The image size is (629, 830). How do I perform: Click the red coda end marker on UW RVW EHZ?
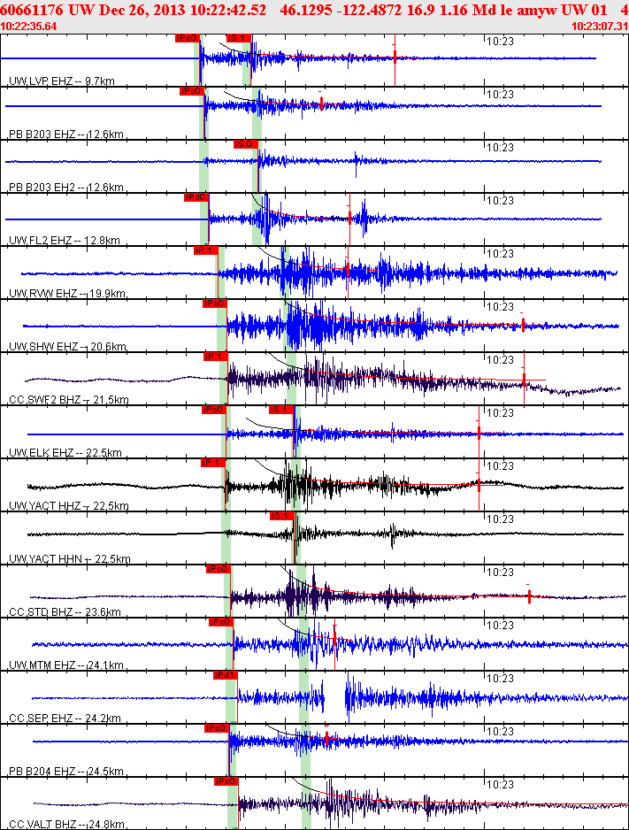click(x=348, y=270)
